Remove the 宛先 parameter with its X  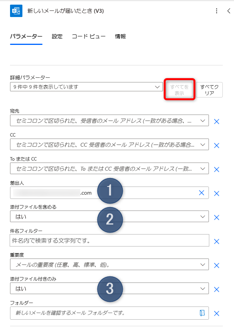pos(217,122)
